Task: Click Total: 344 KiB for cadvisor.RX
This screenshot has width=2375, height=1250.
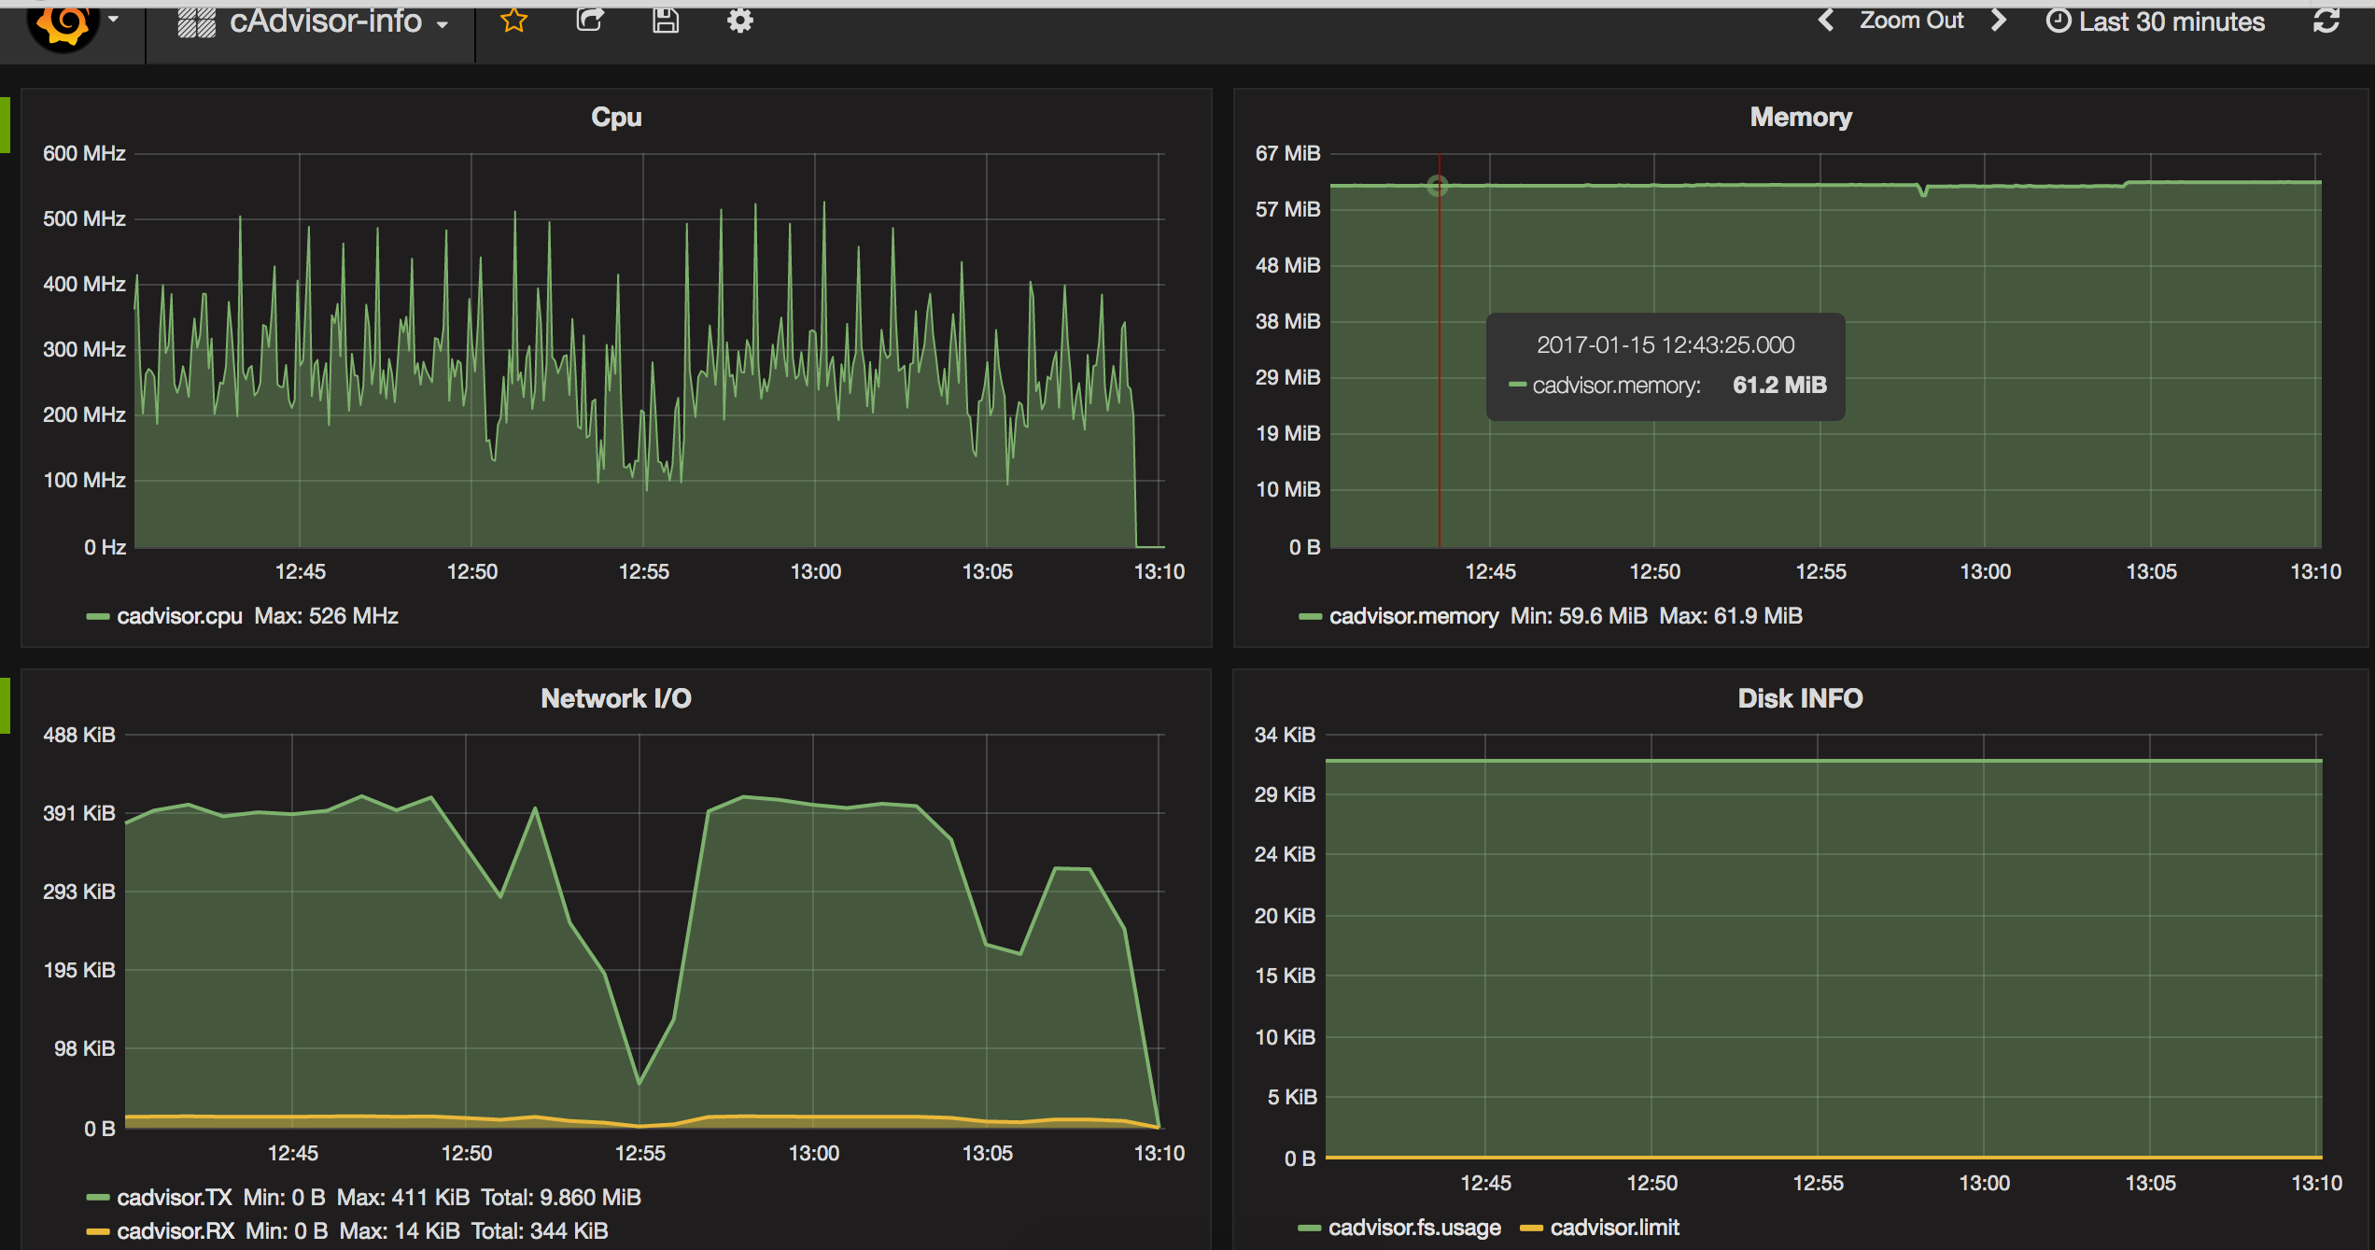Action: tap(539, 1230)
